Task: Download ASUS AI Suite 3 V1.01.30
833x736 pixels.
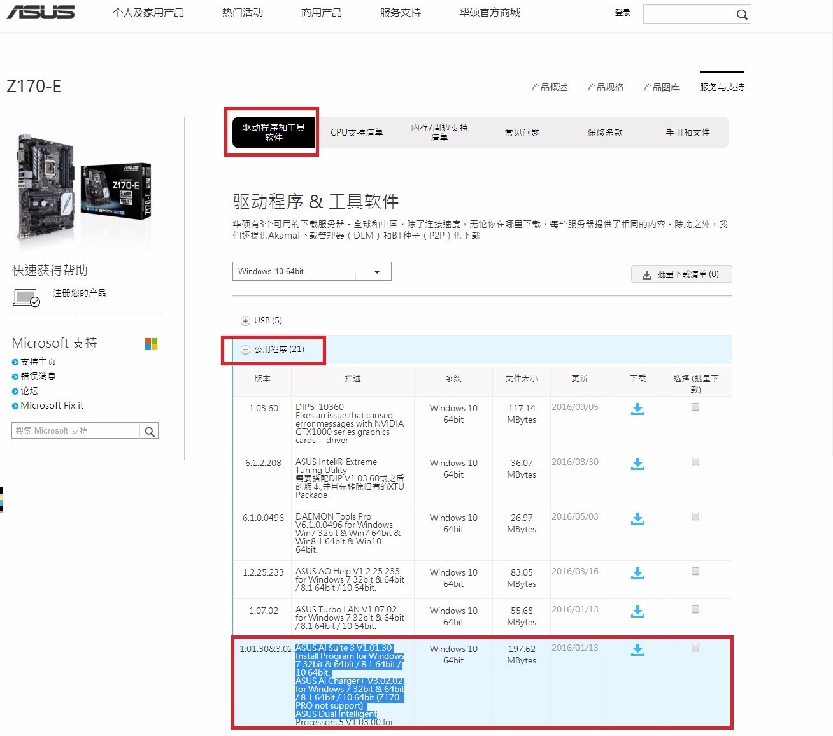Action: 637,650
